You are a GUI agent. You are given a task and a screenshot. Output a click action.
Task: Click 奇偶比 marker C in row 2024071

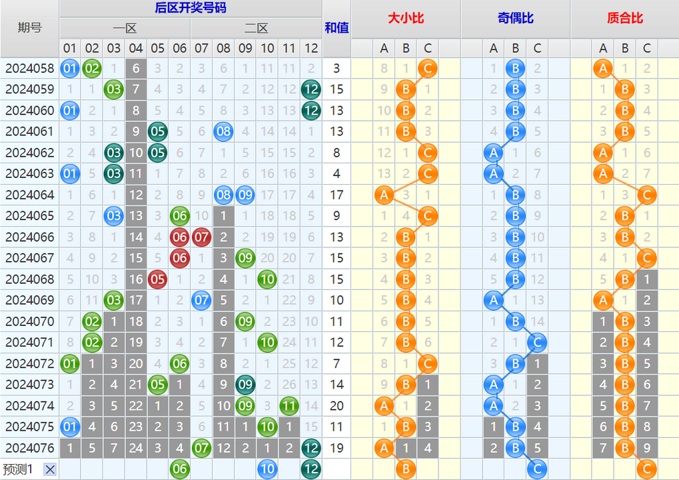point(537,343)
